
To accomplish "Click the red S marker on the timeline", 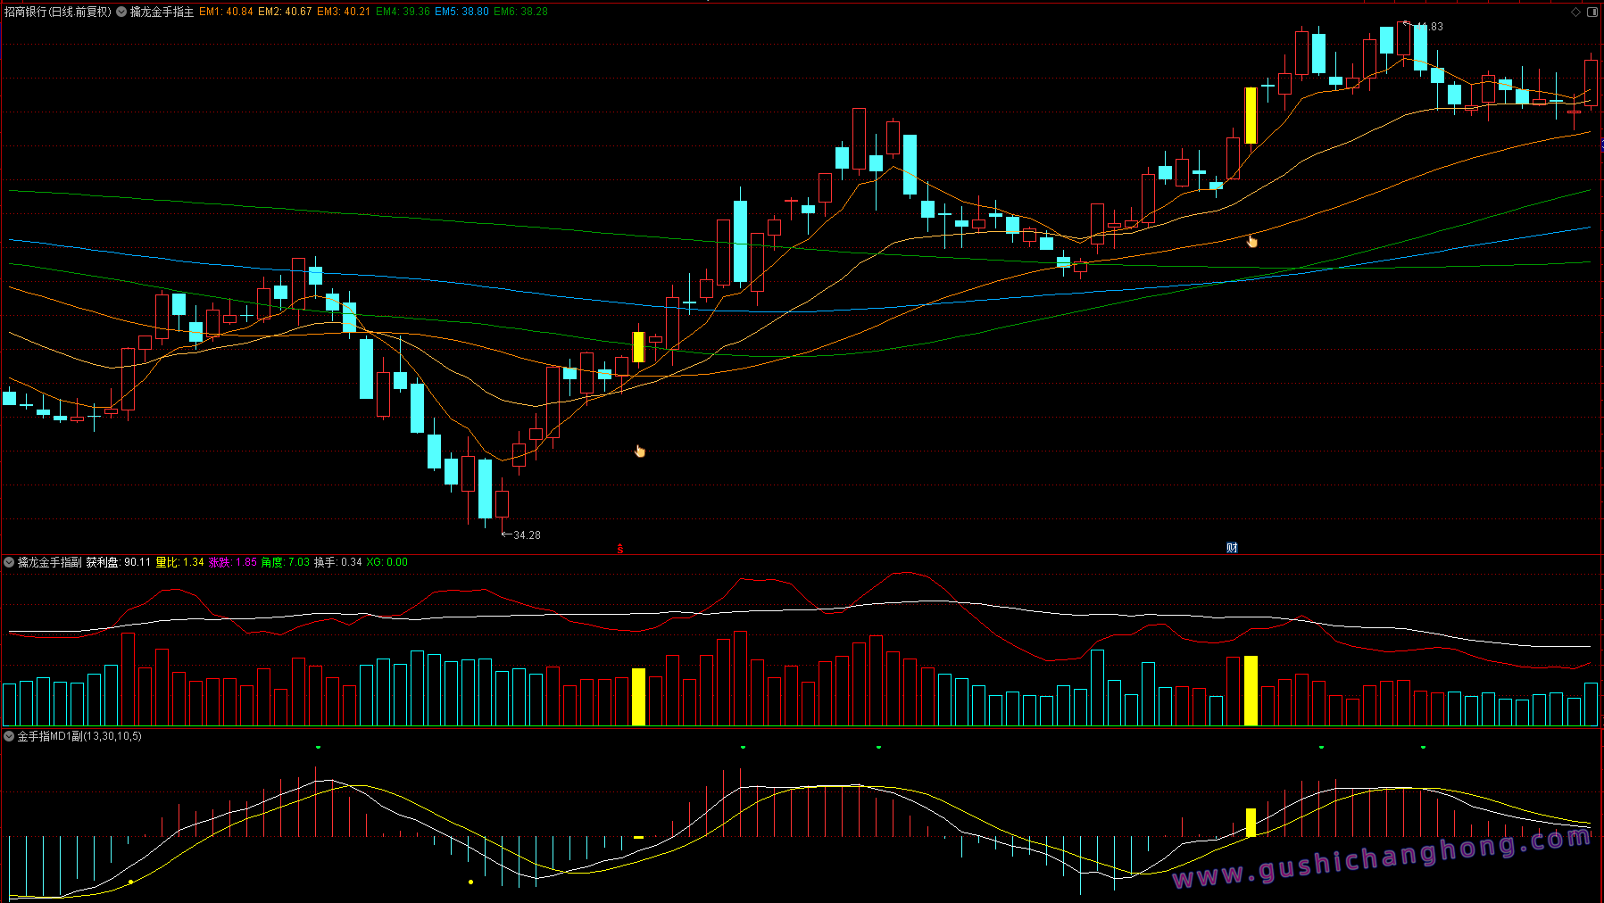I will pyautogui.click(x=619, y=549).
